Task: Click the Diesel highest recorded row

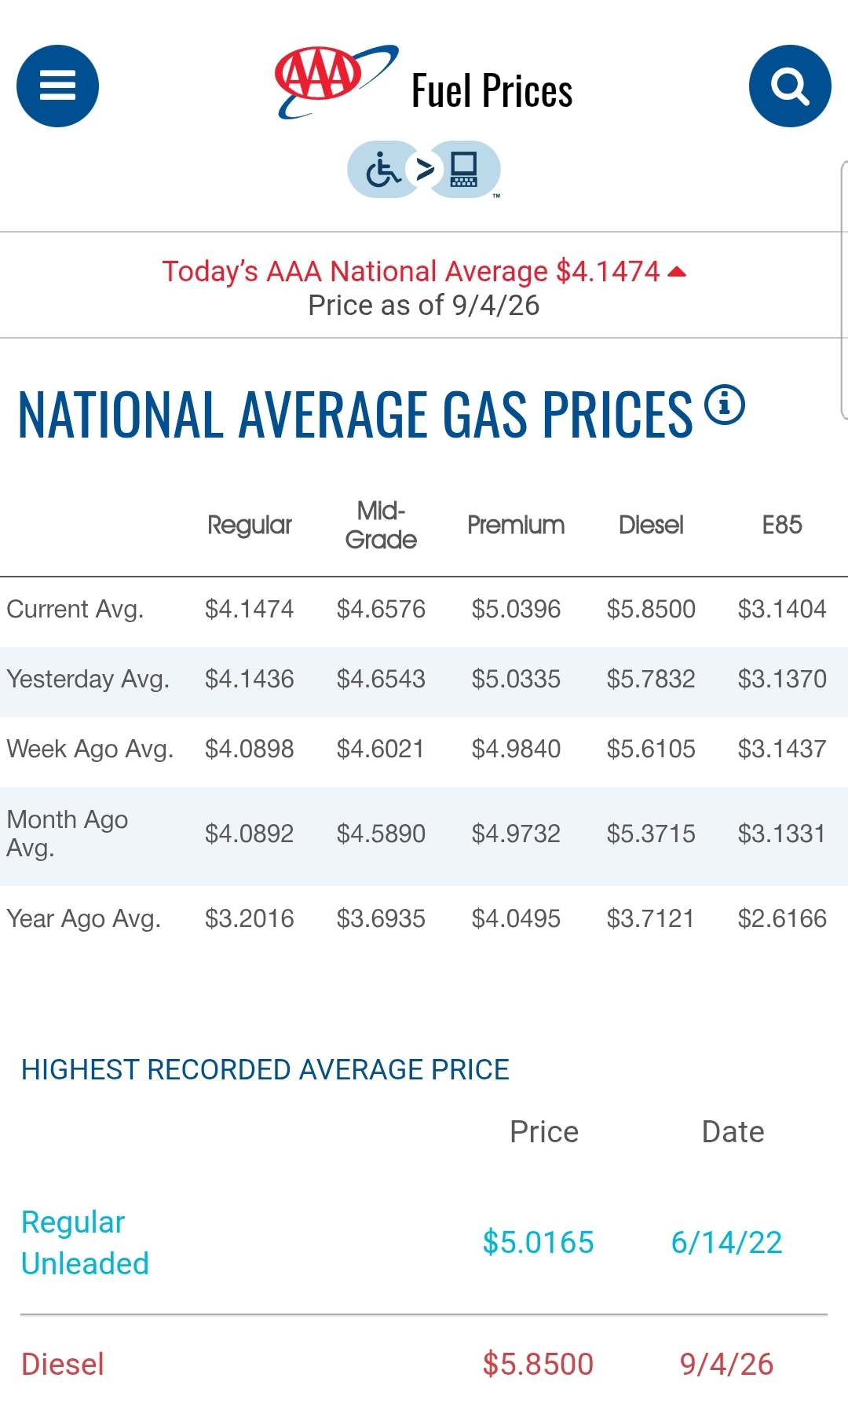Action: 424,1364
